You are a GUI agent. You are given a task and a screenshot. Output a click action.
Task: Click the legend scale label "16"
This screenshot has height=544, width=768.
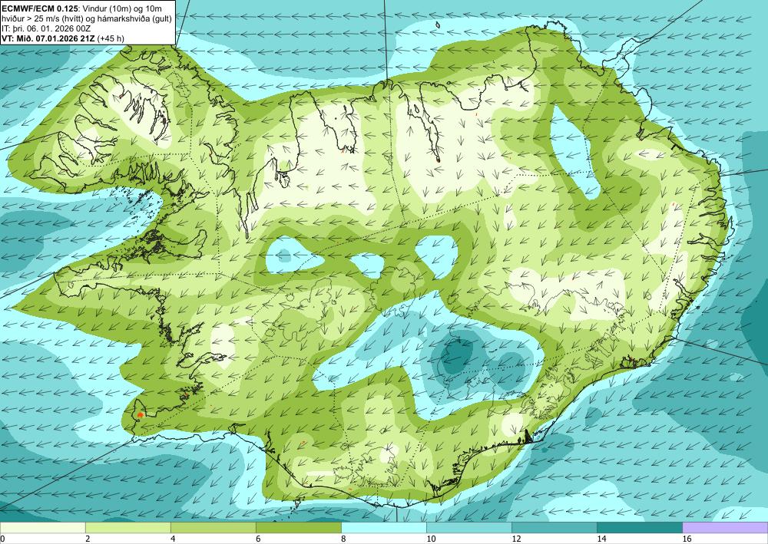coord(687,539)
